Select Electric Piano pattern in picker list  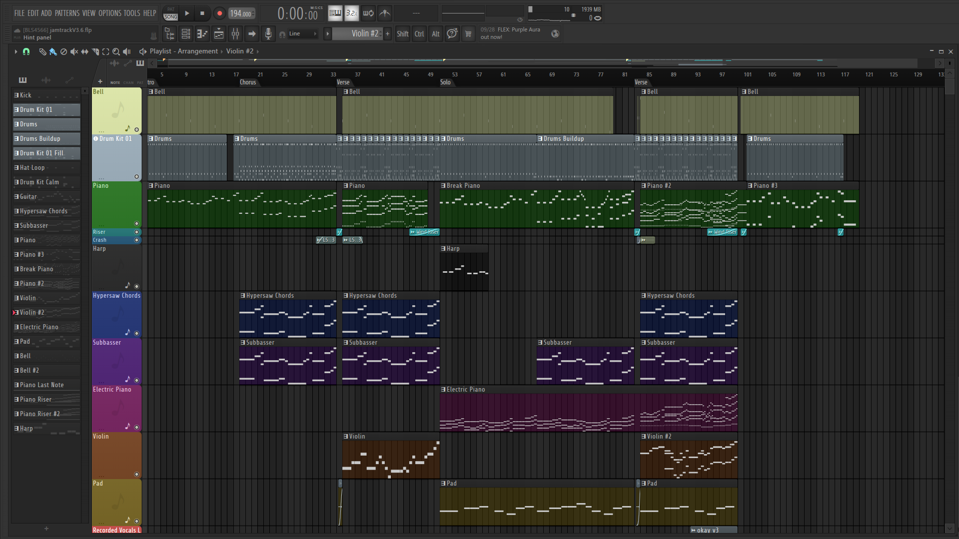(46, 327)
